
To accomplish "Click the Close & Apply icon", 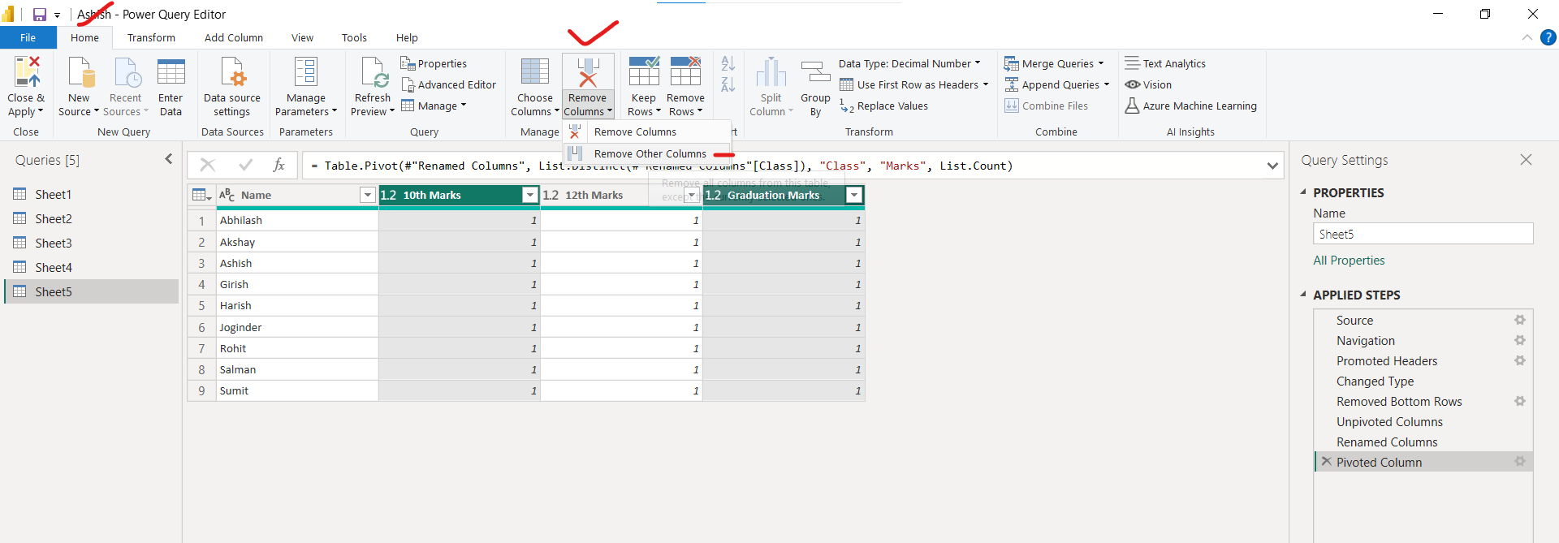I will click(x=26, y=72).
